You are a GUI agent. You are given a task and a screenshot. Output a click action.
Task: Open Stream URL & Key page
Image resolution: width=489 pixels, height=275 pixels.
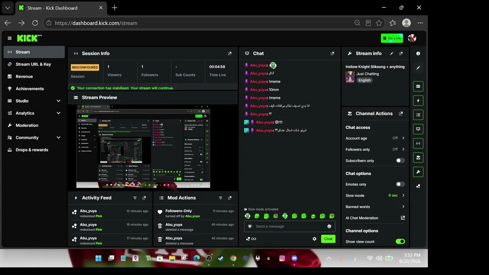34,64
